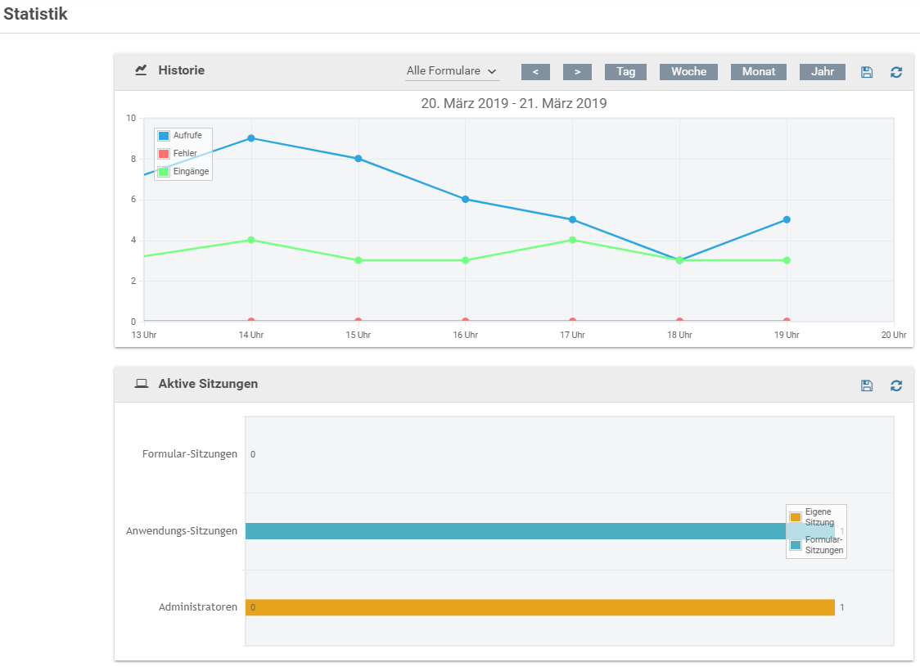
Task: Select the Jahr time range
Action: 822,72
